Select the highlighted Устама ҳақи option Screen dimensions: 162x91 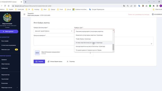[x=93, y=43]
